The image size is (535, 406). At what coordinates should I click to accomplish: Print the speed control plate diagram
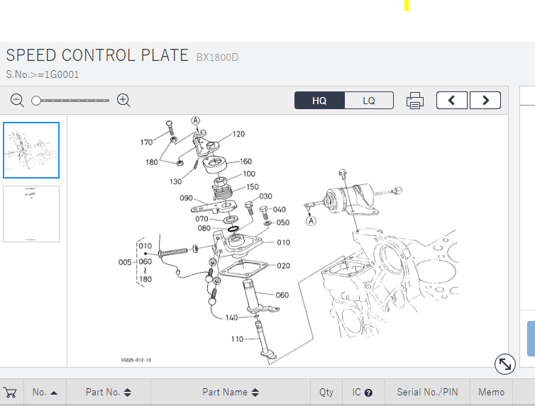tap(415, 101)
